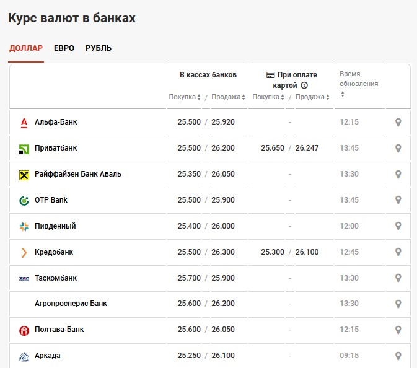Viewport: 417px width, 368px height.
Task: Click Агропросперис Банк map pin
Action: (x=398, y=304)
